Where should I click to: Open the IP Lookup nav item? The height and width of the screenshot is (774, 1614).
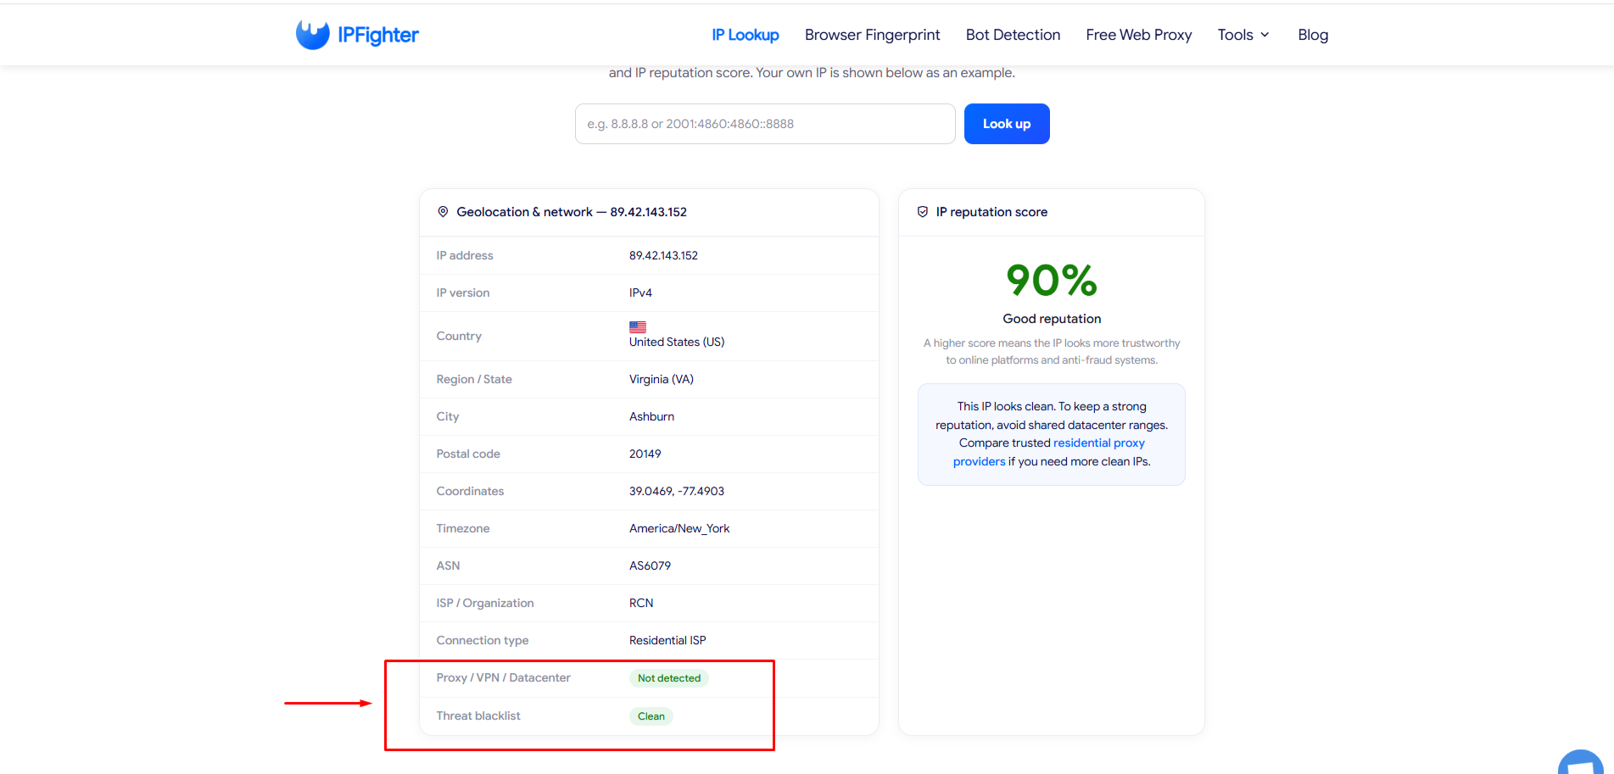[746, 35]
